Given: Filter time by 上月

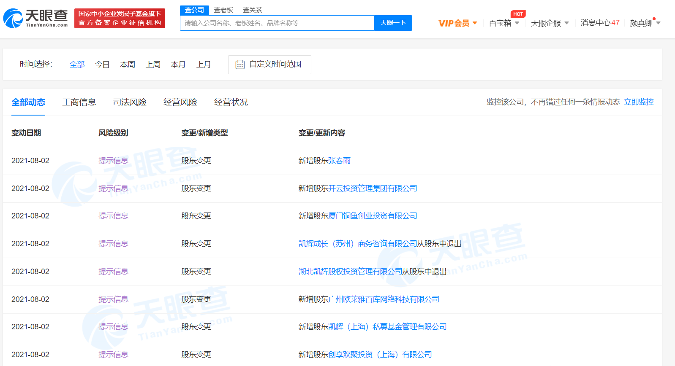Looking at the screenshot, I should 204,65.
